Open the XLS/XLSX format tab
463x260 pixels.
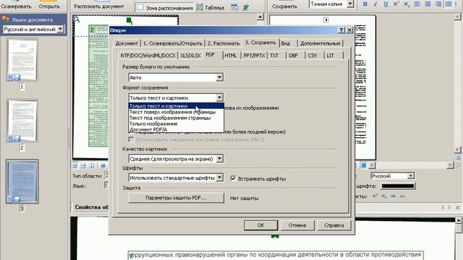click(x=190, y=56)
